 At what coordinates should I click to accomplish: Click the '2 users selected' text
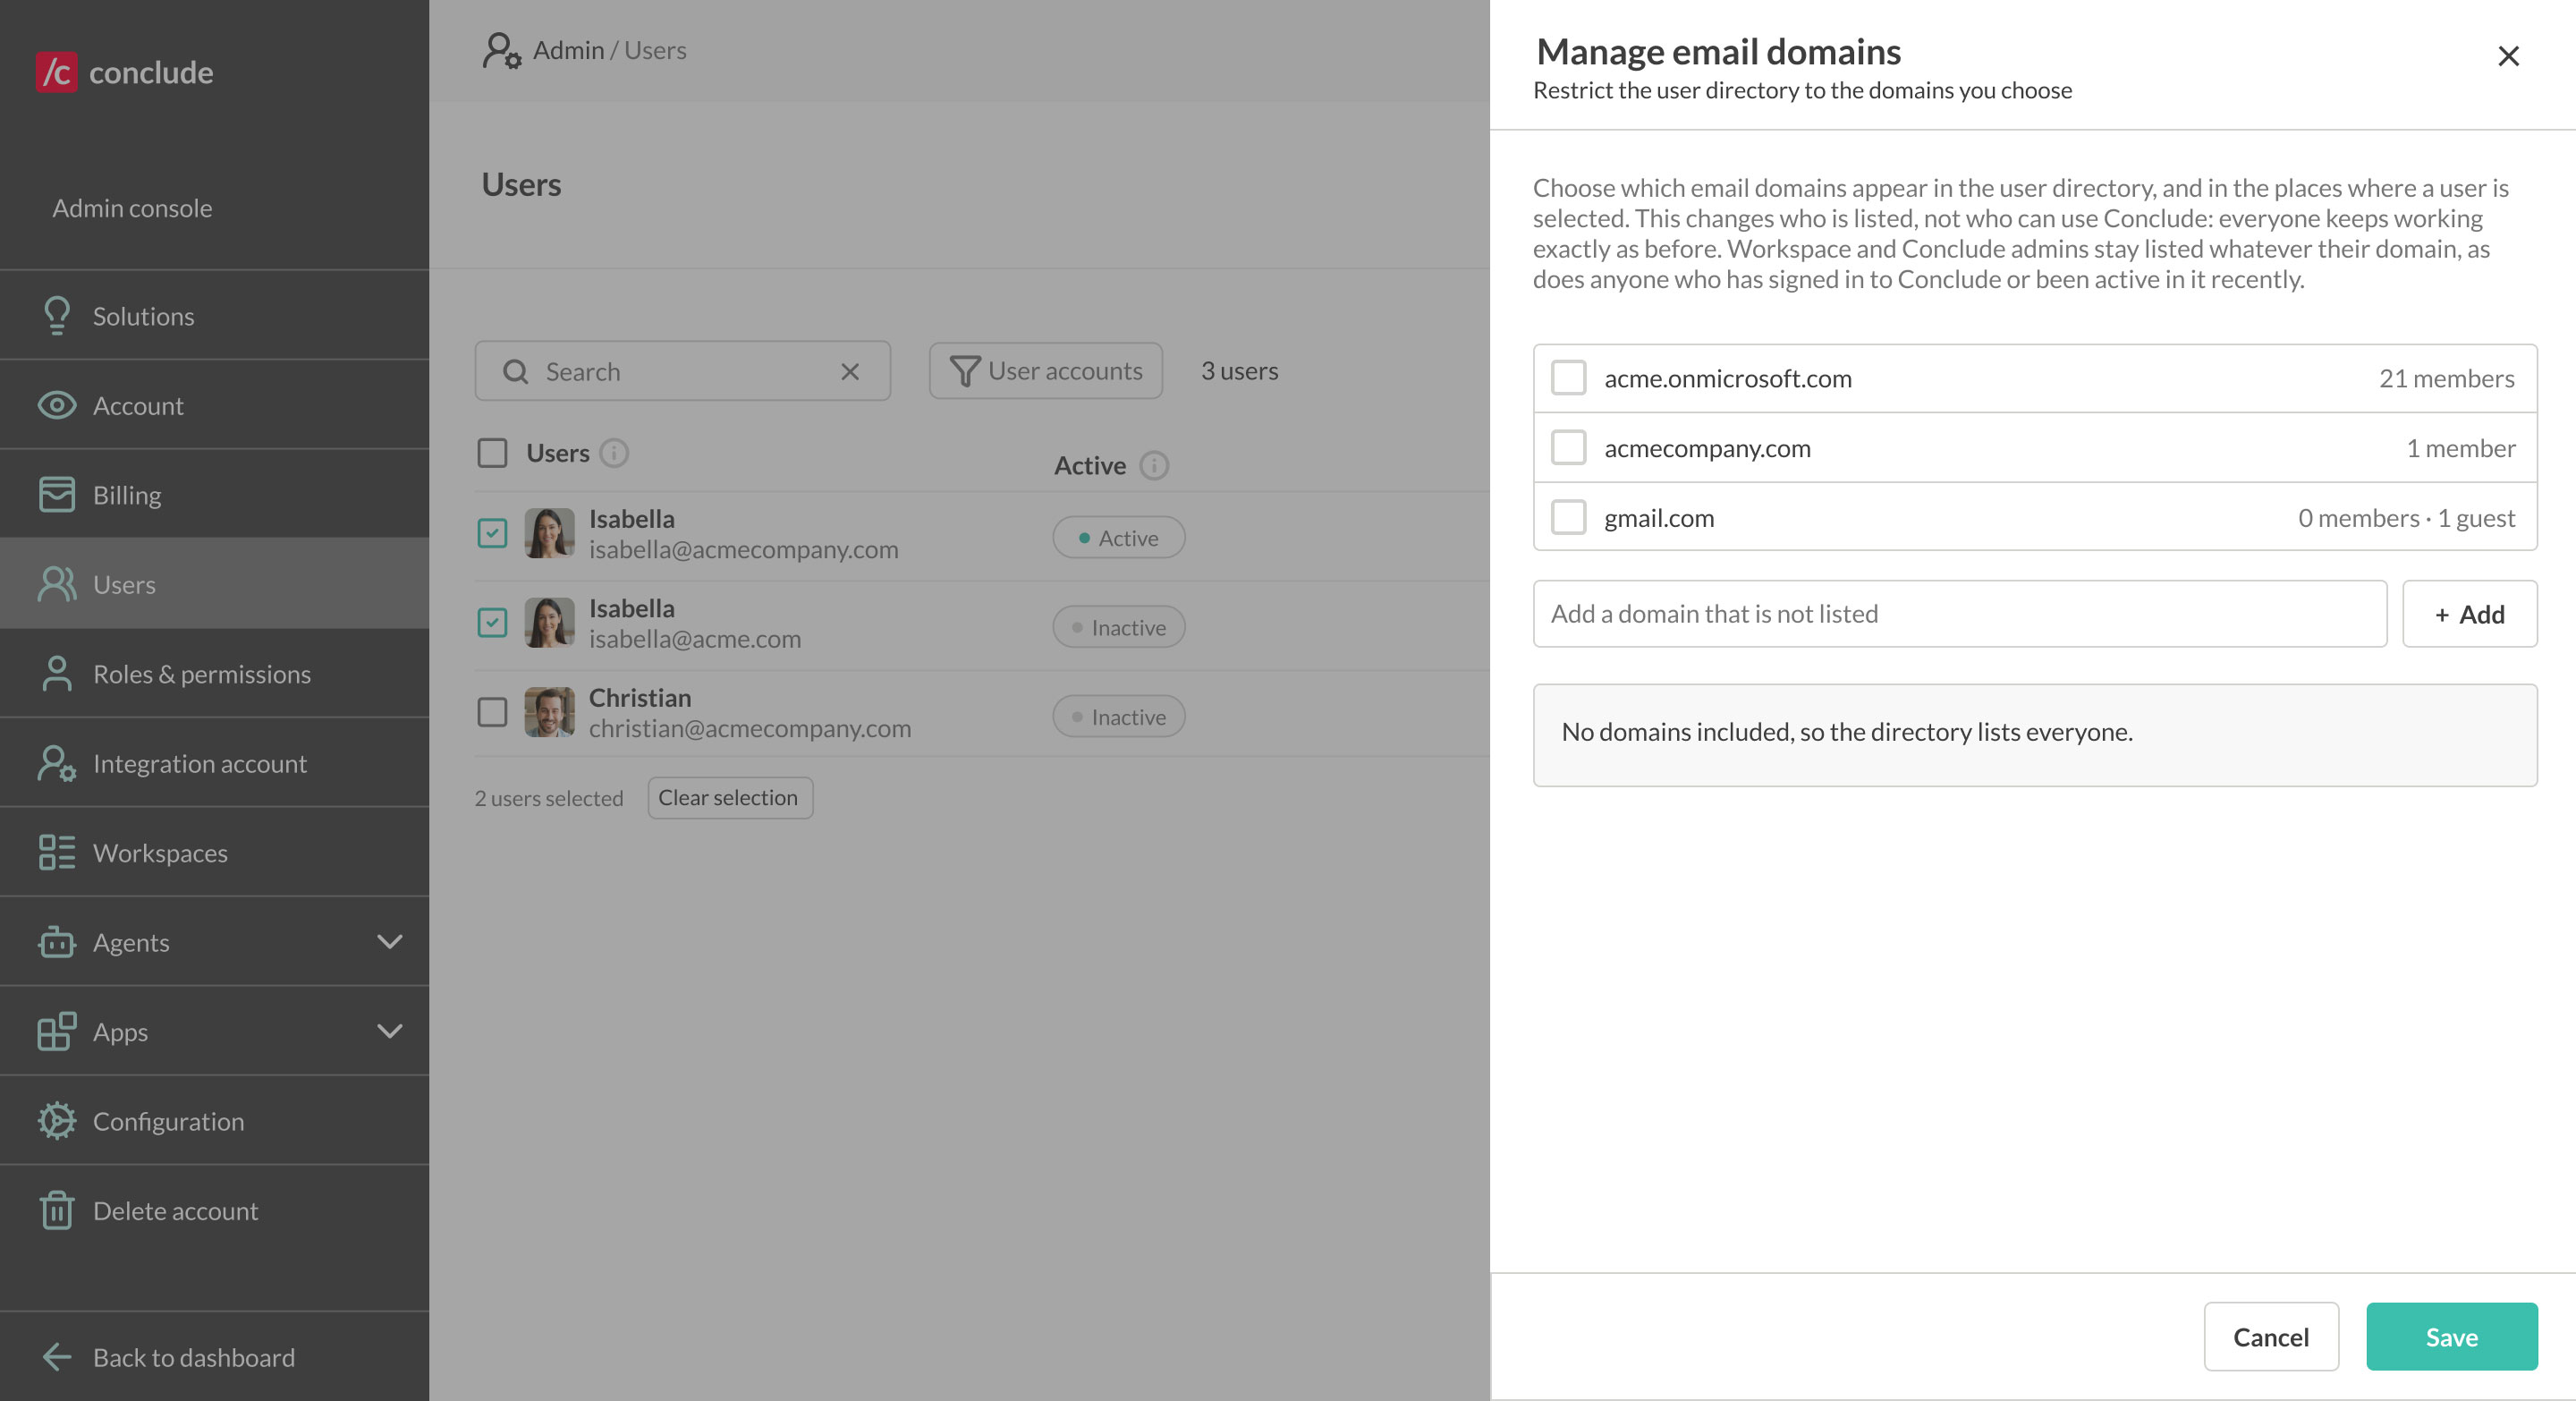click(x=548, y=798)
